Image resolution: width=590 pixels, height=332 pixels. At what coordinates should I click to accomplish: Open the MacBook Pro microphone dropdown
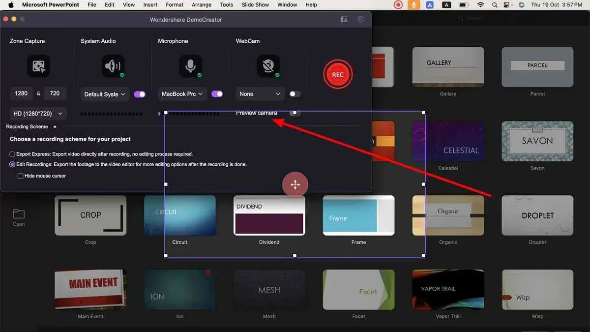182,94
